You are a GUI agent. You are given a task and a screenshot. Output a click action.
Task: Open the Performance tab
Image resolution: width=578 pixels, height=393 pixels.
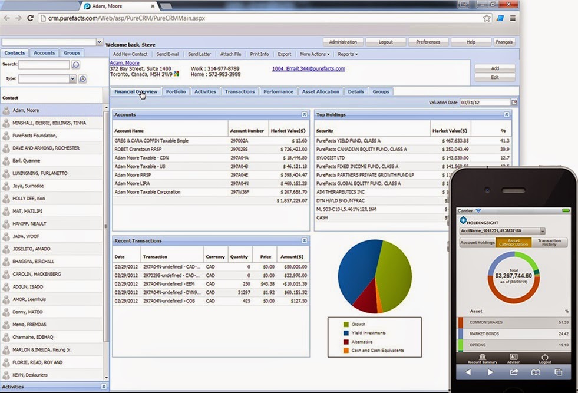(278, 91)
